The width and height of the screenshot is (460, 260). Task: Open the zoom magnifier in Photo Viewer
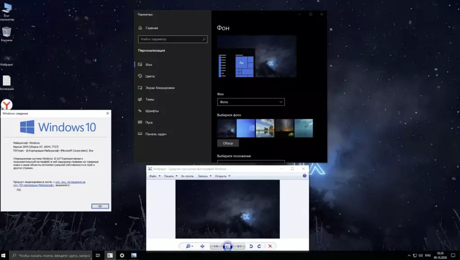189,246
